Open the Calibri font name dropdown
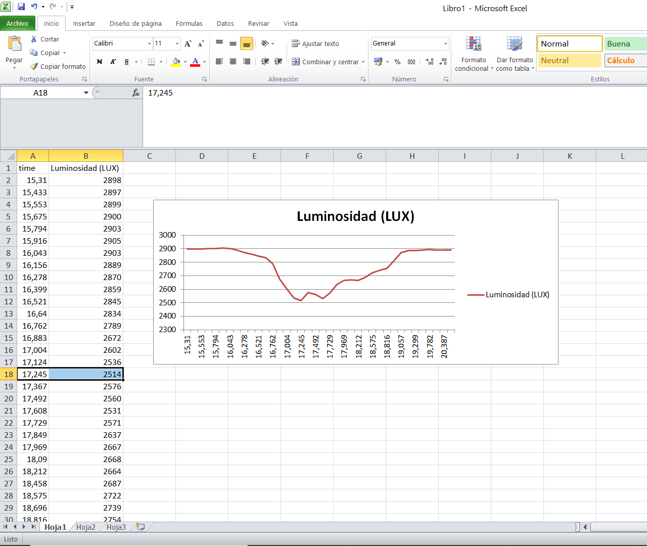Screen dimensions: 647x546 149,43
